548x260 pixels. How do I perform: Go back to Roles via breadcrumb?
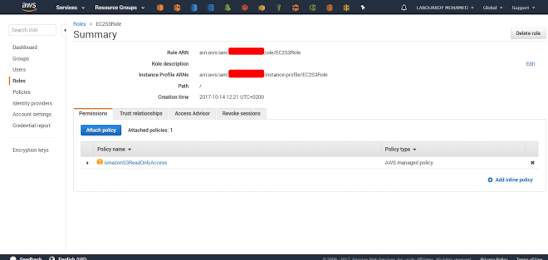(79, 24)
